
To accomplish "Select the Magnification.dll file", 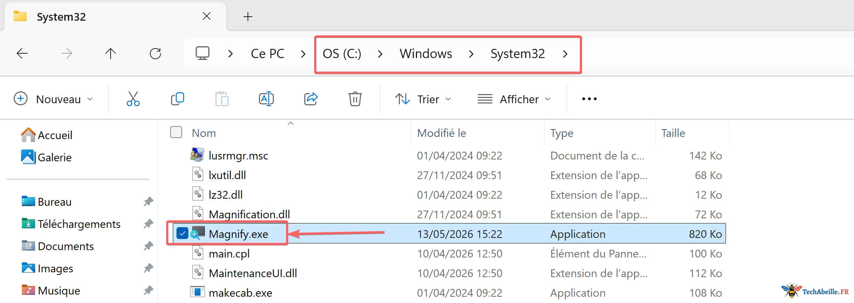I will coord(249,214).
